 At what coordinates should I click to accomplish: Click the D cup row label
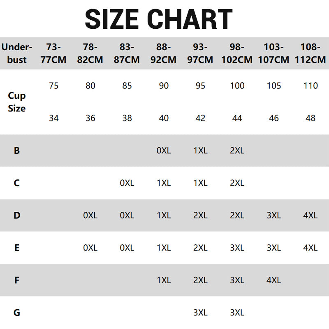click(17, 215)
